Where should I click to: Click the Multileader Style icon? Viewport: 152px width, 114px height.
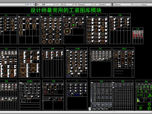click(x=95, y=4)
